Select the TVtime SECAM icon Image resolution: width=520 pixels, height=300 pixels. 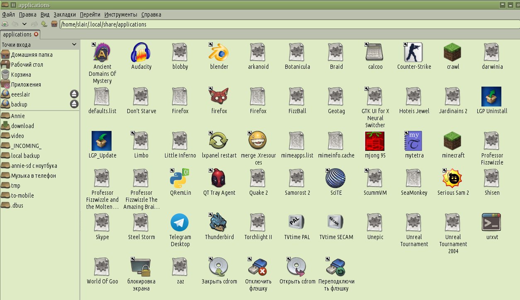pyautogui.click(x=336, y=223)
